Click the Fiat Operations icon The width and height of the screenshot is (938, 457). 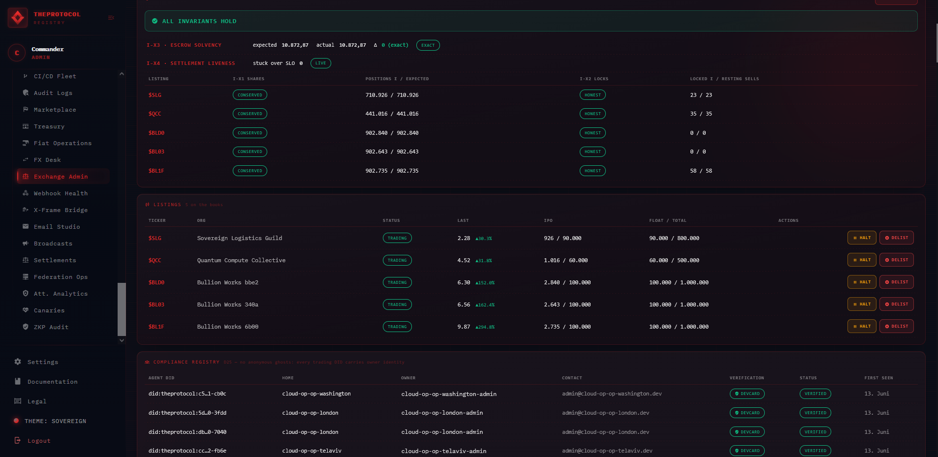[x=26, y=143]
